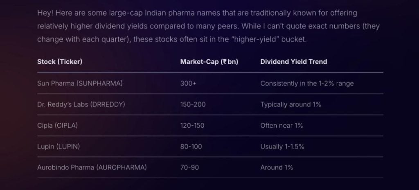The width and height of the screenshot is (419, 190).
Task: Click the Dividend Yield Trend column header
Action: point(293,62)
